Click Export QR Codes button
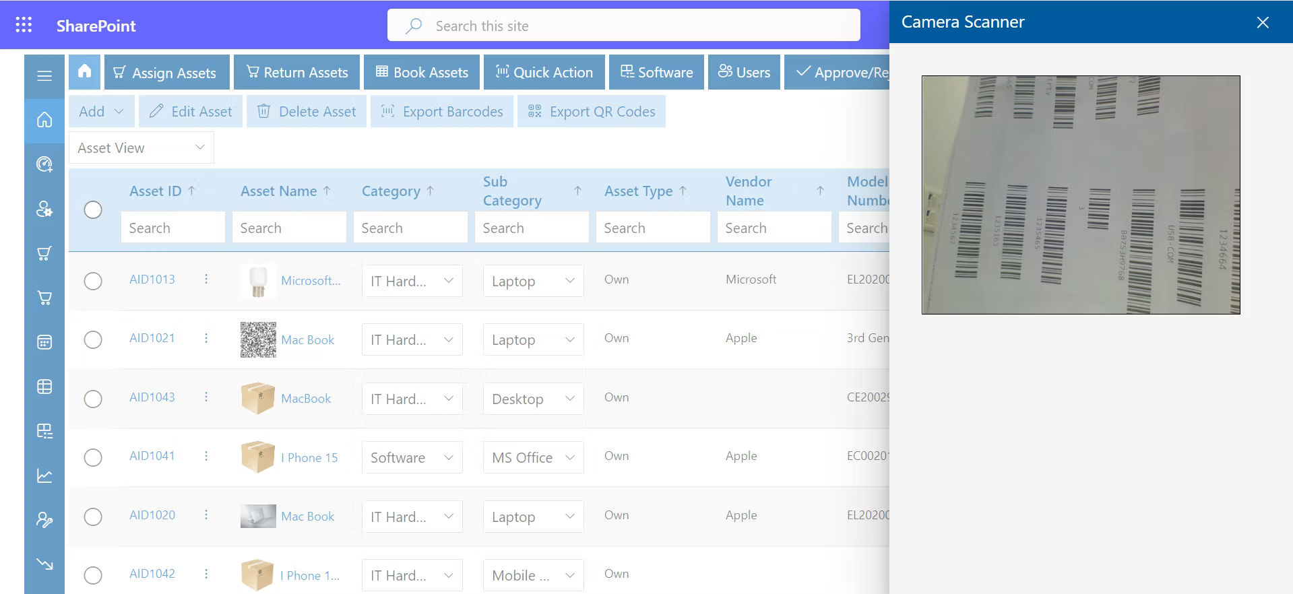Viewport: 1293px width, 594px height. pos(592,111)
